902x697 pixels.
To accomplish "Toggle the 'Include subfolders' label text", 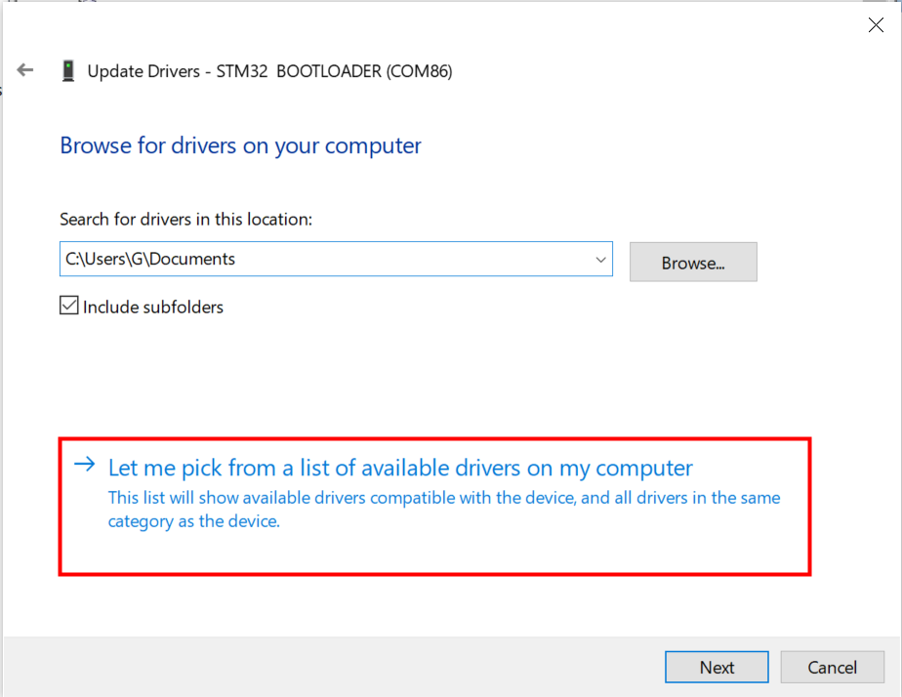I will (153, 307).
